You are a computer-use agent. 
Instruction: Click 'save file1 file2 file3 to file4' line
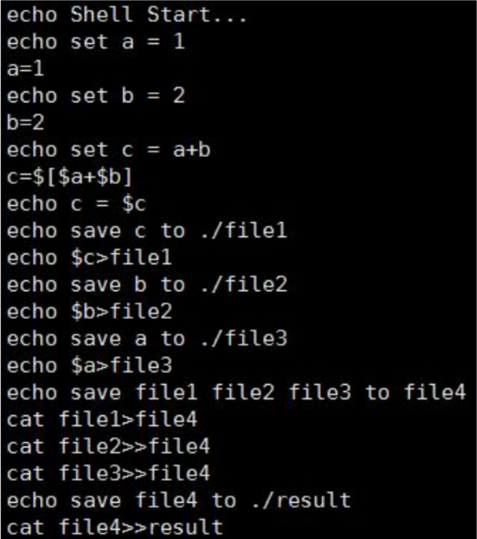(x=236, y=393)
